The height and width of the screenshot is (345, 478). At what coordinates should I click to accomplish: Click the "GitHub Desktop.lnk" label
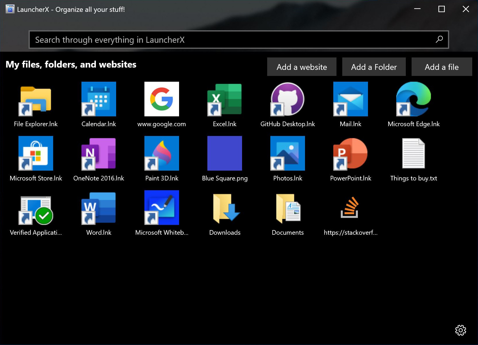click(288, 124)
